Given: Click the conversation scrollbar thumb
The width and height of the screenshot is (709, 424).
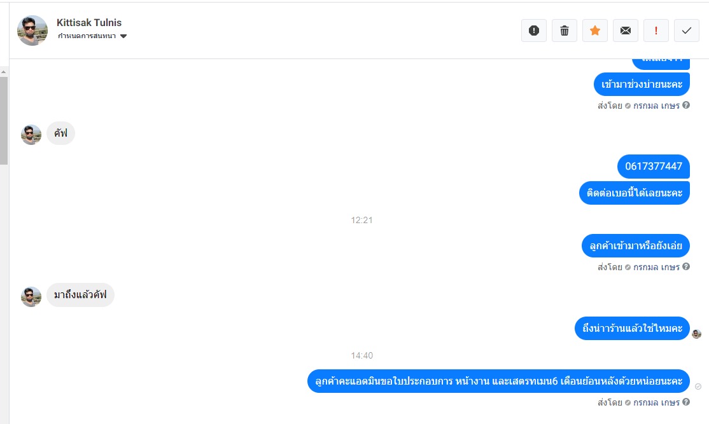Looking at the screenshot, I should pyautogui.click(x=4, y=121).
